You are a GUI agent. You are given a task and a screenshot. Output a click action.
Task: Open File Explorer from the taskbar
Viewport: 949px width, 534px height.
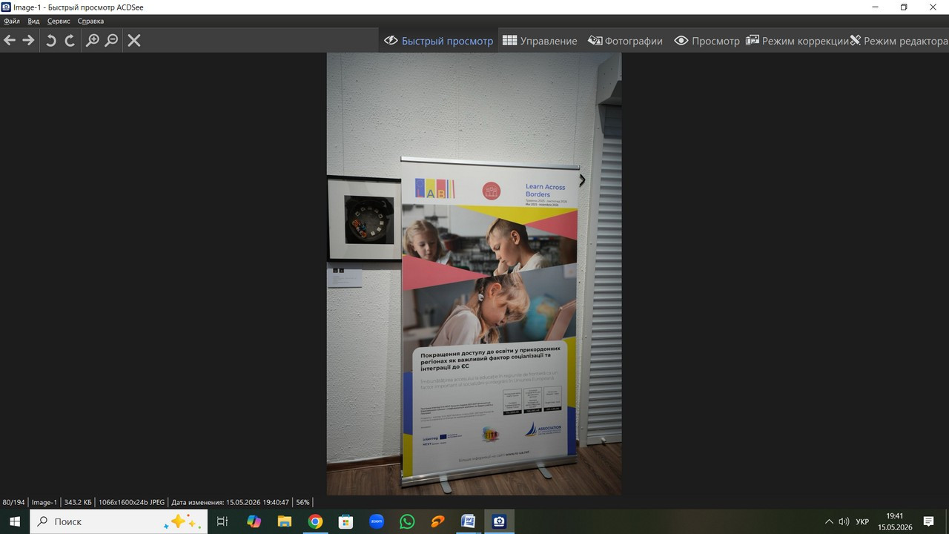tap(285, 521)
